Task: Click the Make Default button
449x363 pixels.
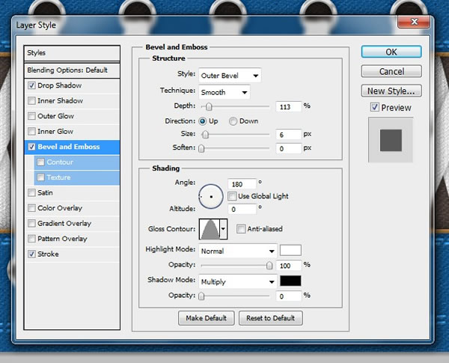Action: 207,318
